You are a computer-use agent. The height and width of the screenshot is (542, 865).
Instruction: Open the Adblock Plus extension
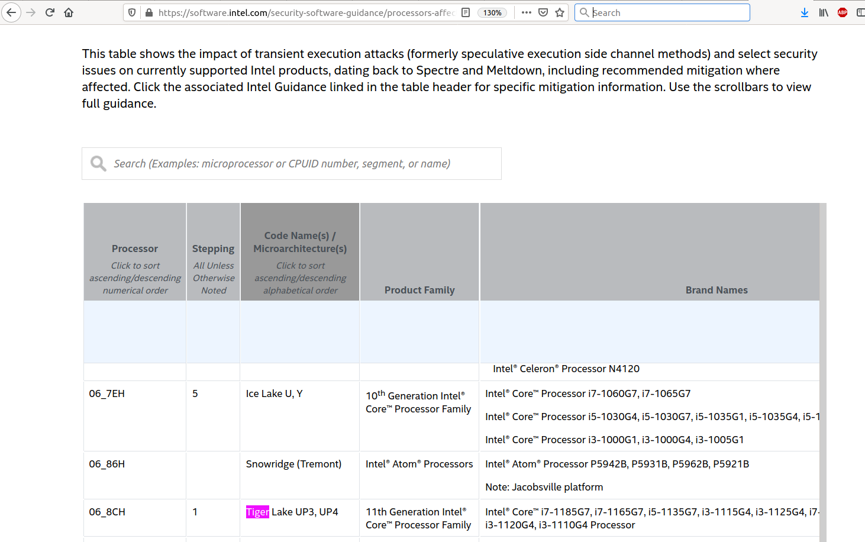tap(843, 12)
